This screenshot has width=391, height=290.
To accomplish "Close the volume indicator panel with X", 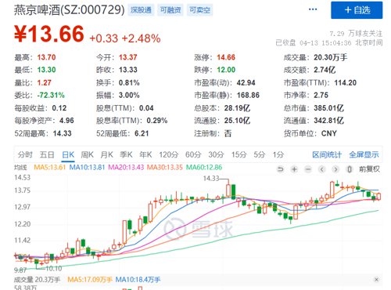I will 376,280.
